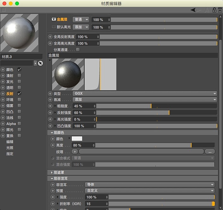Open the 衰减 dropdown showing 添加
223x210 pixels.
145,100
